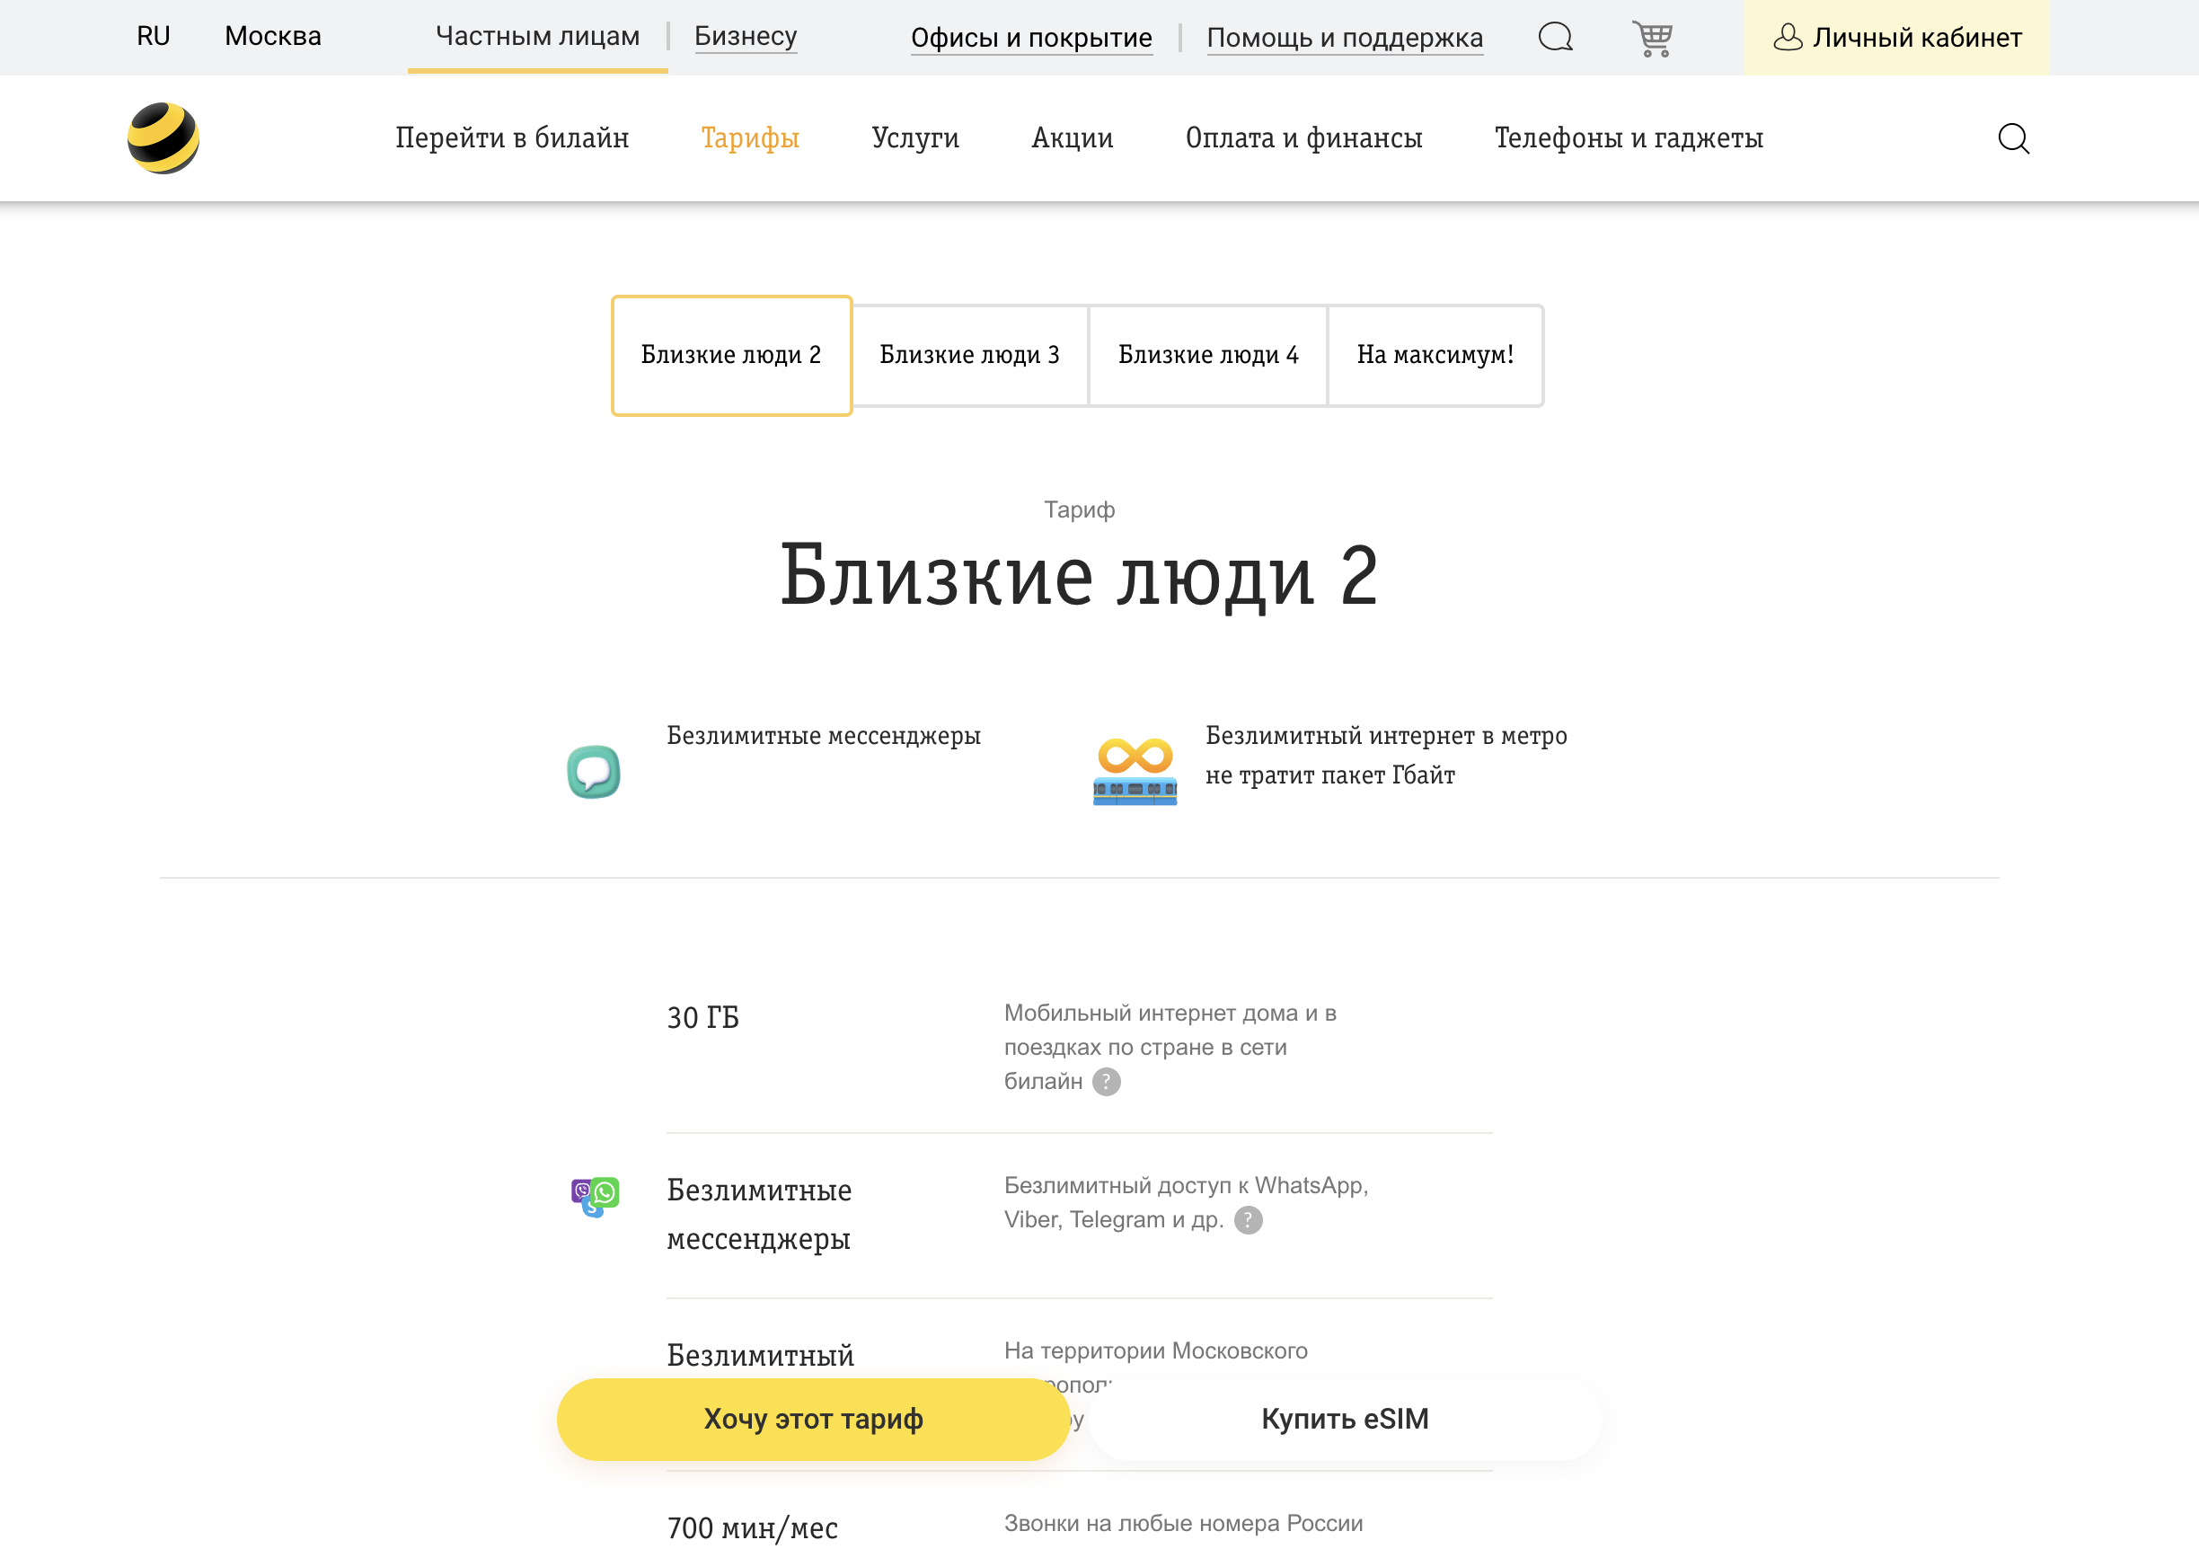Screen dimensions: 2199x1549
Task: Click the Купить eSIM button
Action: 1345,1419
